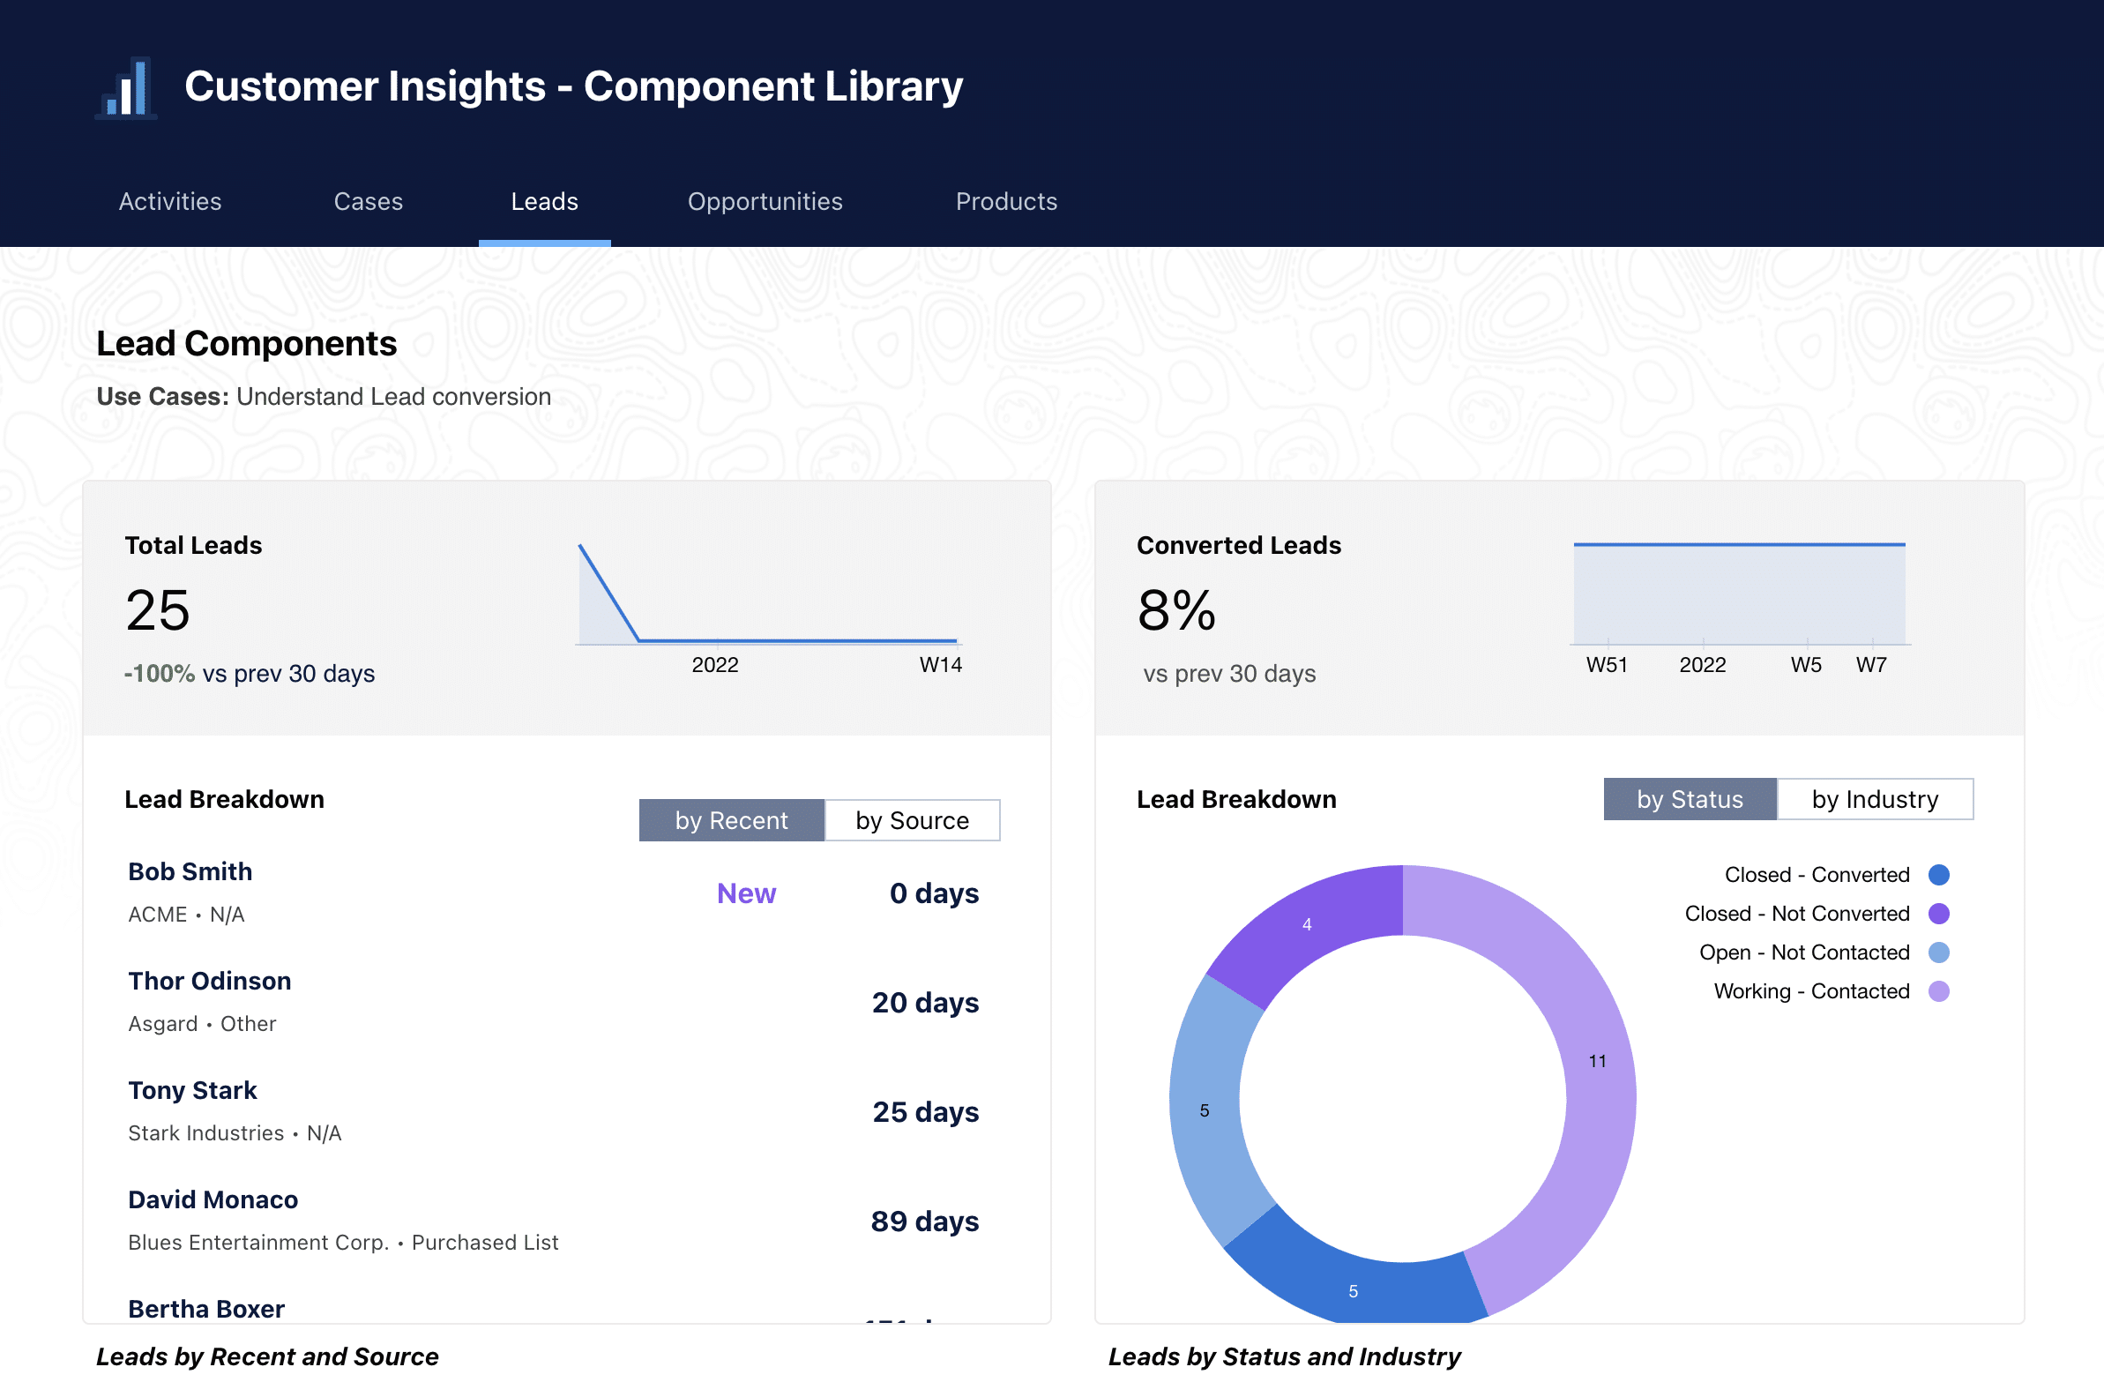Go to the Opportunities tab
Viewport: 2104px width, 1397px height.
pyautogui.click(x=765, y=202)
